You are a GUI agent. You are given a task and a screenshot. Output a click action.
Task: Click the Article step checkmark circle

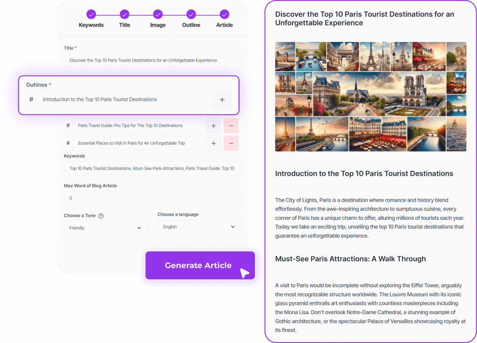click(224, 14)
